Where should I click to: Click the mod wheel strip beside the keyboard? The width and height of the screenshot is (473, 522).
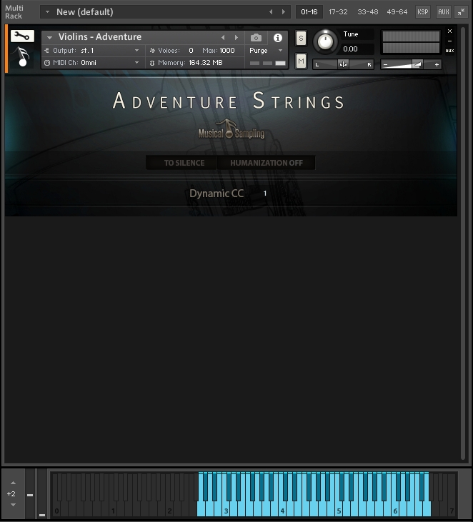(42, 494)
